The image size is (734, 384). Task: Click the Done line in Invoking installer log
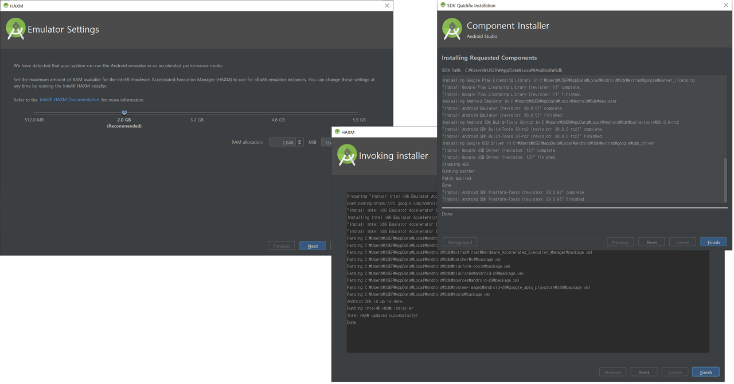(x=352, y=322)
